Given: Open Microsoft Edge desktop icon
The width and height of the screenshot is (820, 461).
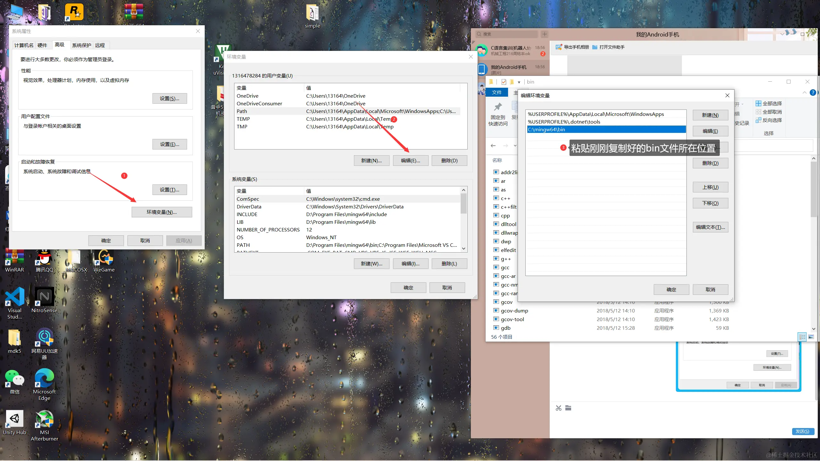Looking at the screenshot, I should 44,378.
